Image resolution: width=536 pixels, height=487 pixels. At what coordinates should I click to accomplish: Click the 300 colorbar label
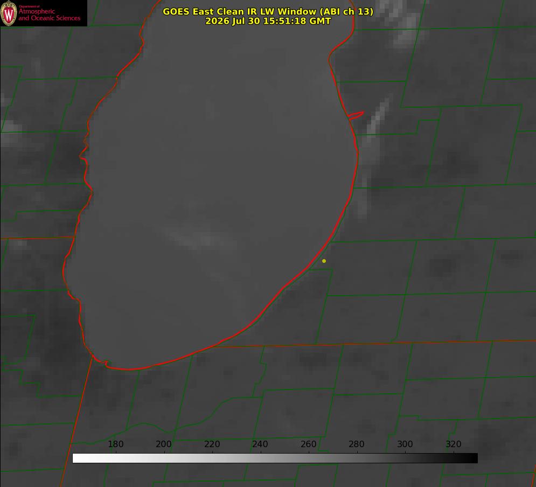[x=405, y=444]
